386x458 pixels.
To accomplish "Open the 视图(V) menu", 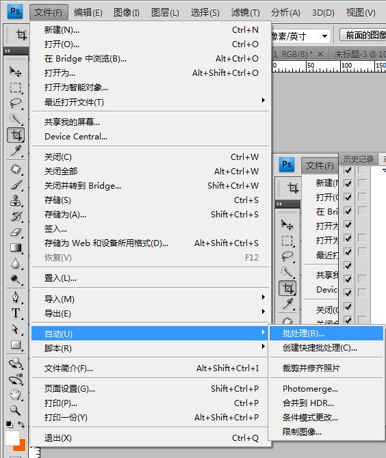I will [x=361, y=12].
